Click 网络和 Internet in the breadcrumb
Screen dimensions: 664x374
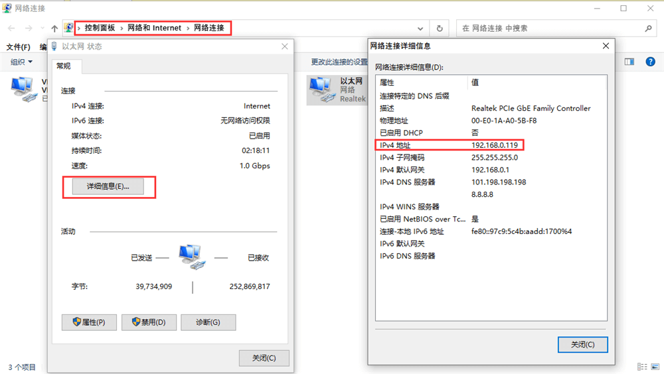[x=154, y=28]
